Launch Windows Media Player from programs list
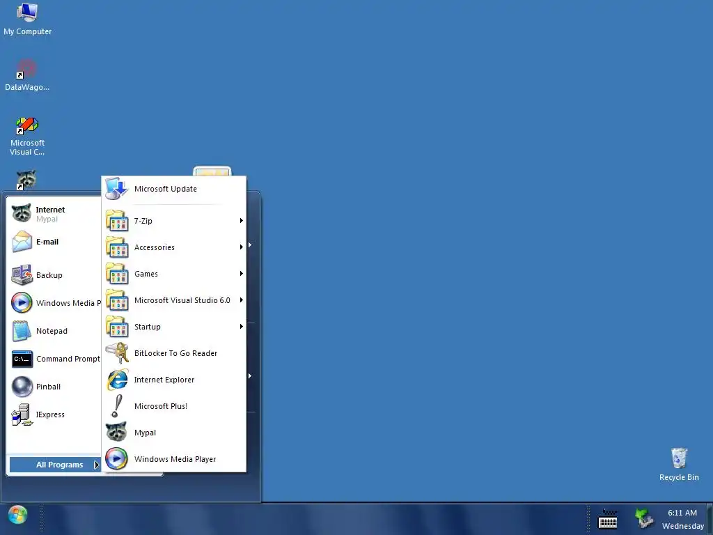713x535 pixels. coord(173,459)
